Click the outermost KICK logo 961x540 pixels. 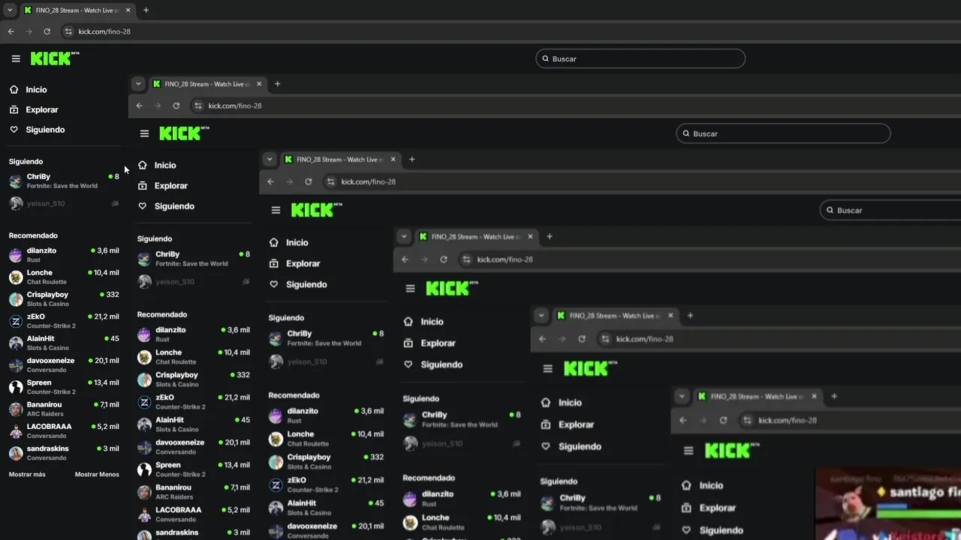point(55,58)
